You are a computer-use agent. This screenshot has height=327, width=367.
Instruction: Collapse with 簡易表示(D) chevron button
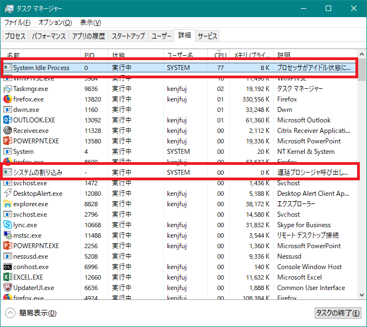tap(10, 313)
